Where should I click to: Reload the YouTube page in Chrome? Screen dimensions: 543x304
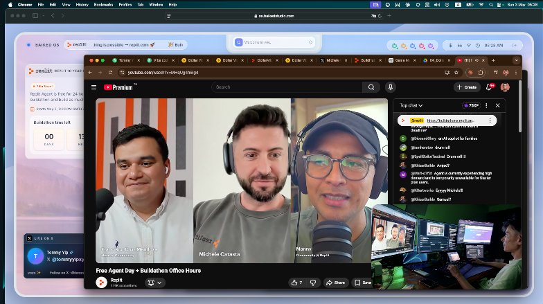111,72
